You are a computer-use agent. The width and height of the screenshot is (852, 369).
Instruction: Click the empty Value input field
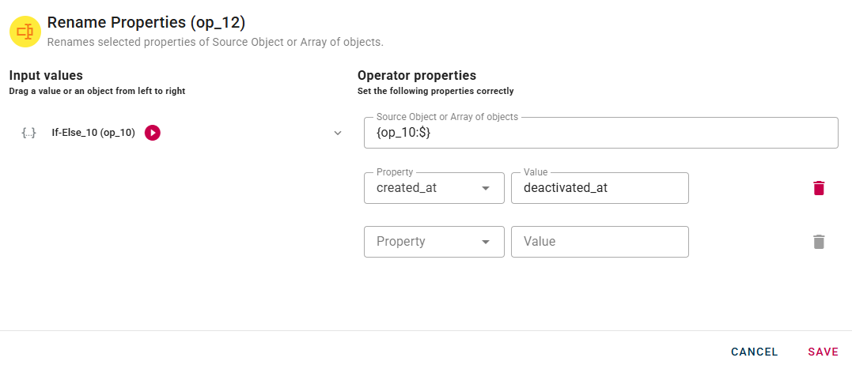[x=600, y=242]
